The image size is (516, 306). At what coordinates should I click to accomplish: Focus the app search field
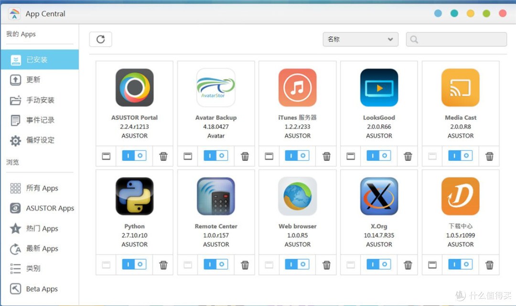(456, 39)
